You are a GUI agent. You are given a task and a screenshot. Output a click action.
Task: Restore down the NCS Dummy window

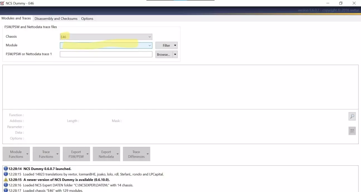(341, 3)
